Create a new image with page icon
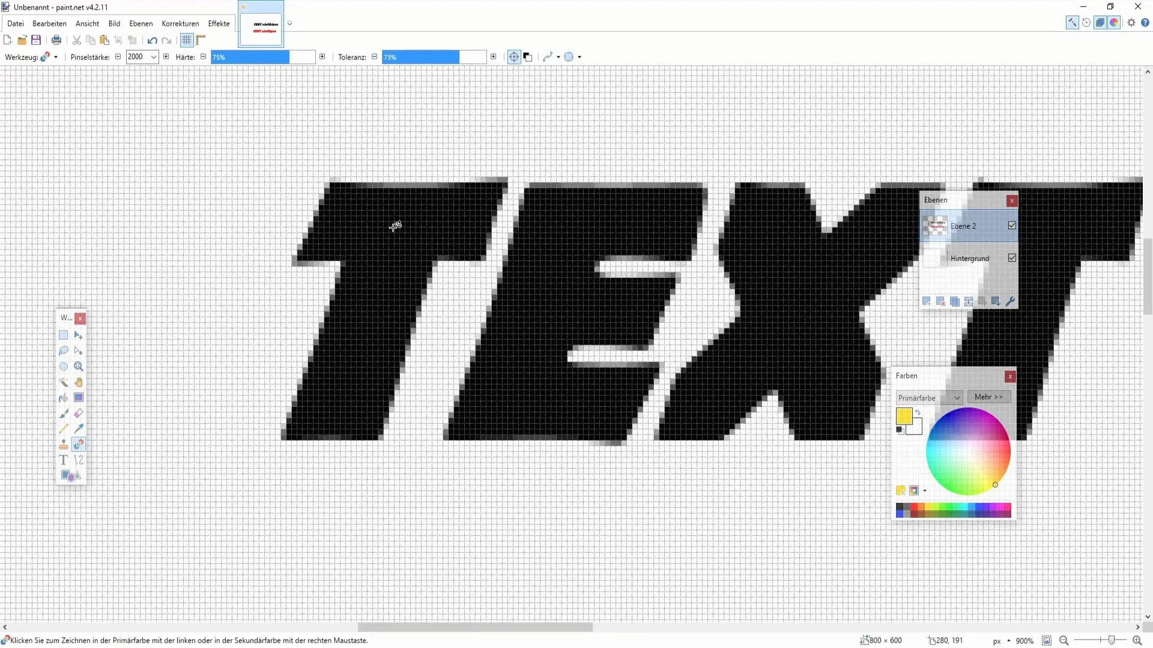The image size is (1153, 648). (7, 40)
